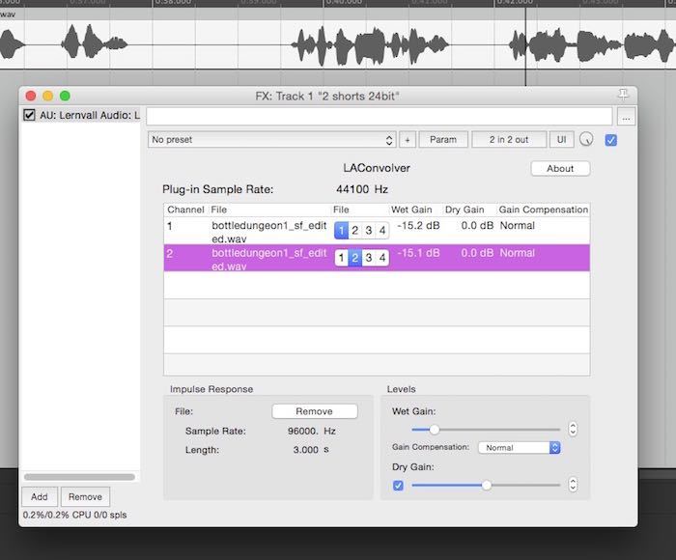This screenshot has width=676, height=560.
Task: Click the Gain Compensation column header
Action: [543, 210]
